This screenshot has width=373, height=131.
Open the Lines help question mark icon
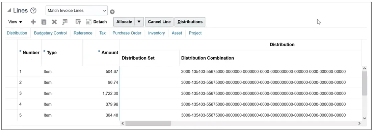(33, 11)
